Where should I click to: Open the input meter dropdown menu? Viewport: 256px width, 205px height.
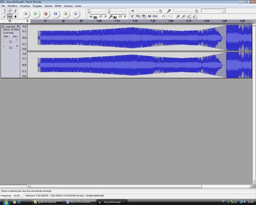tap(115, 17)
